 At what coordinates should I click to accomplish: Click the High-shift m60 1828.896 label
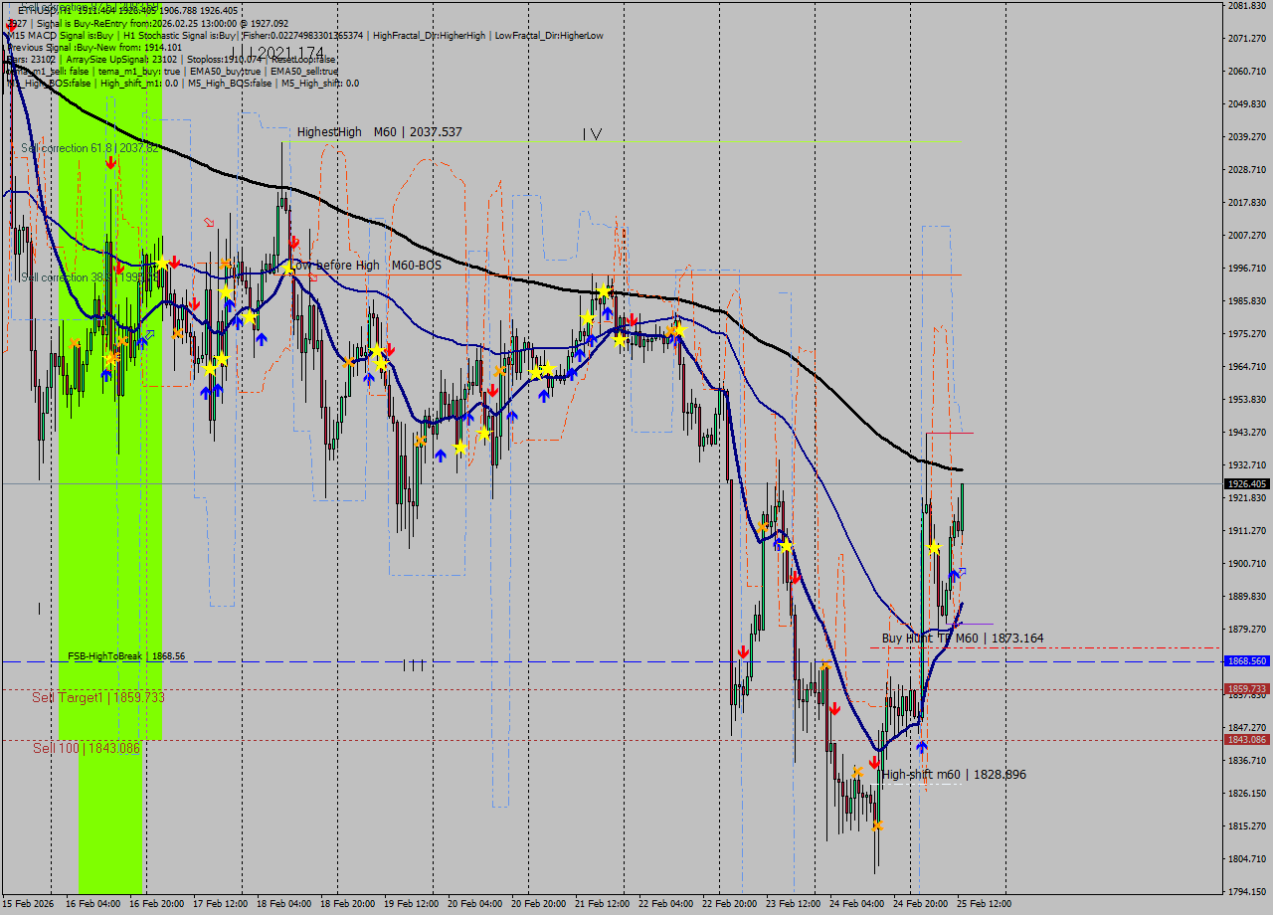tap(955, 775)
